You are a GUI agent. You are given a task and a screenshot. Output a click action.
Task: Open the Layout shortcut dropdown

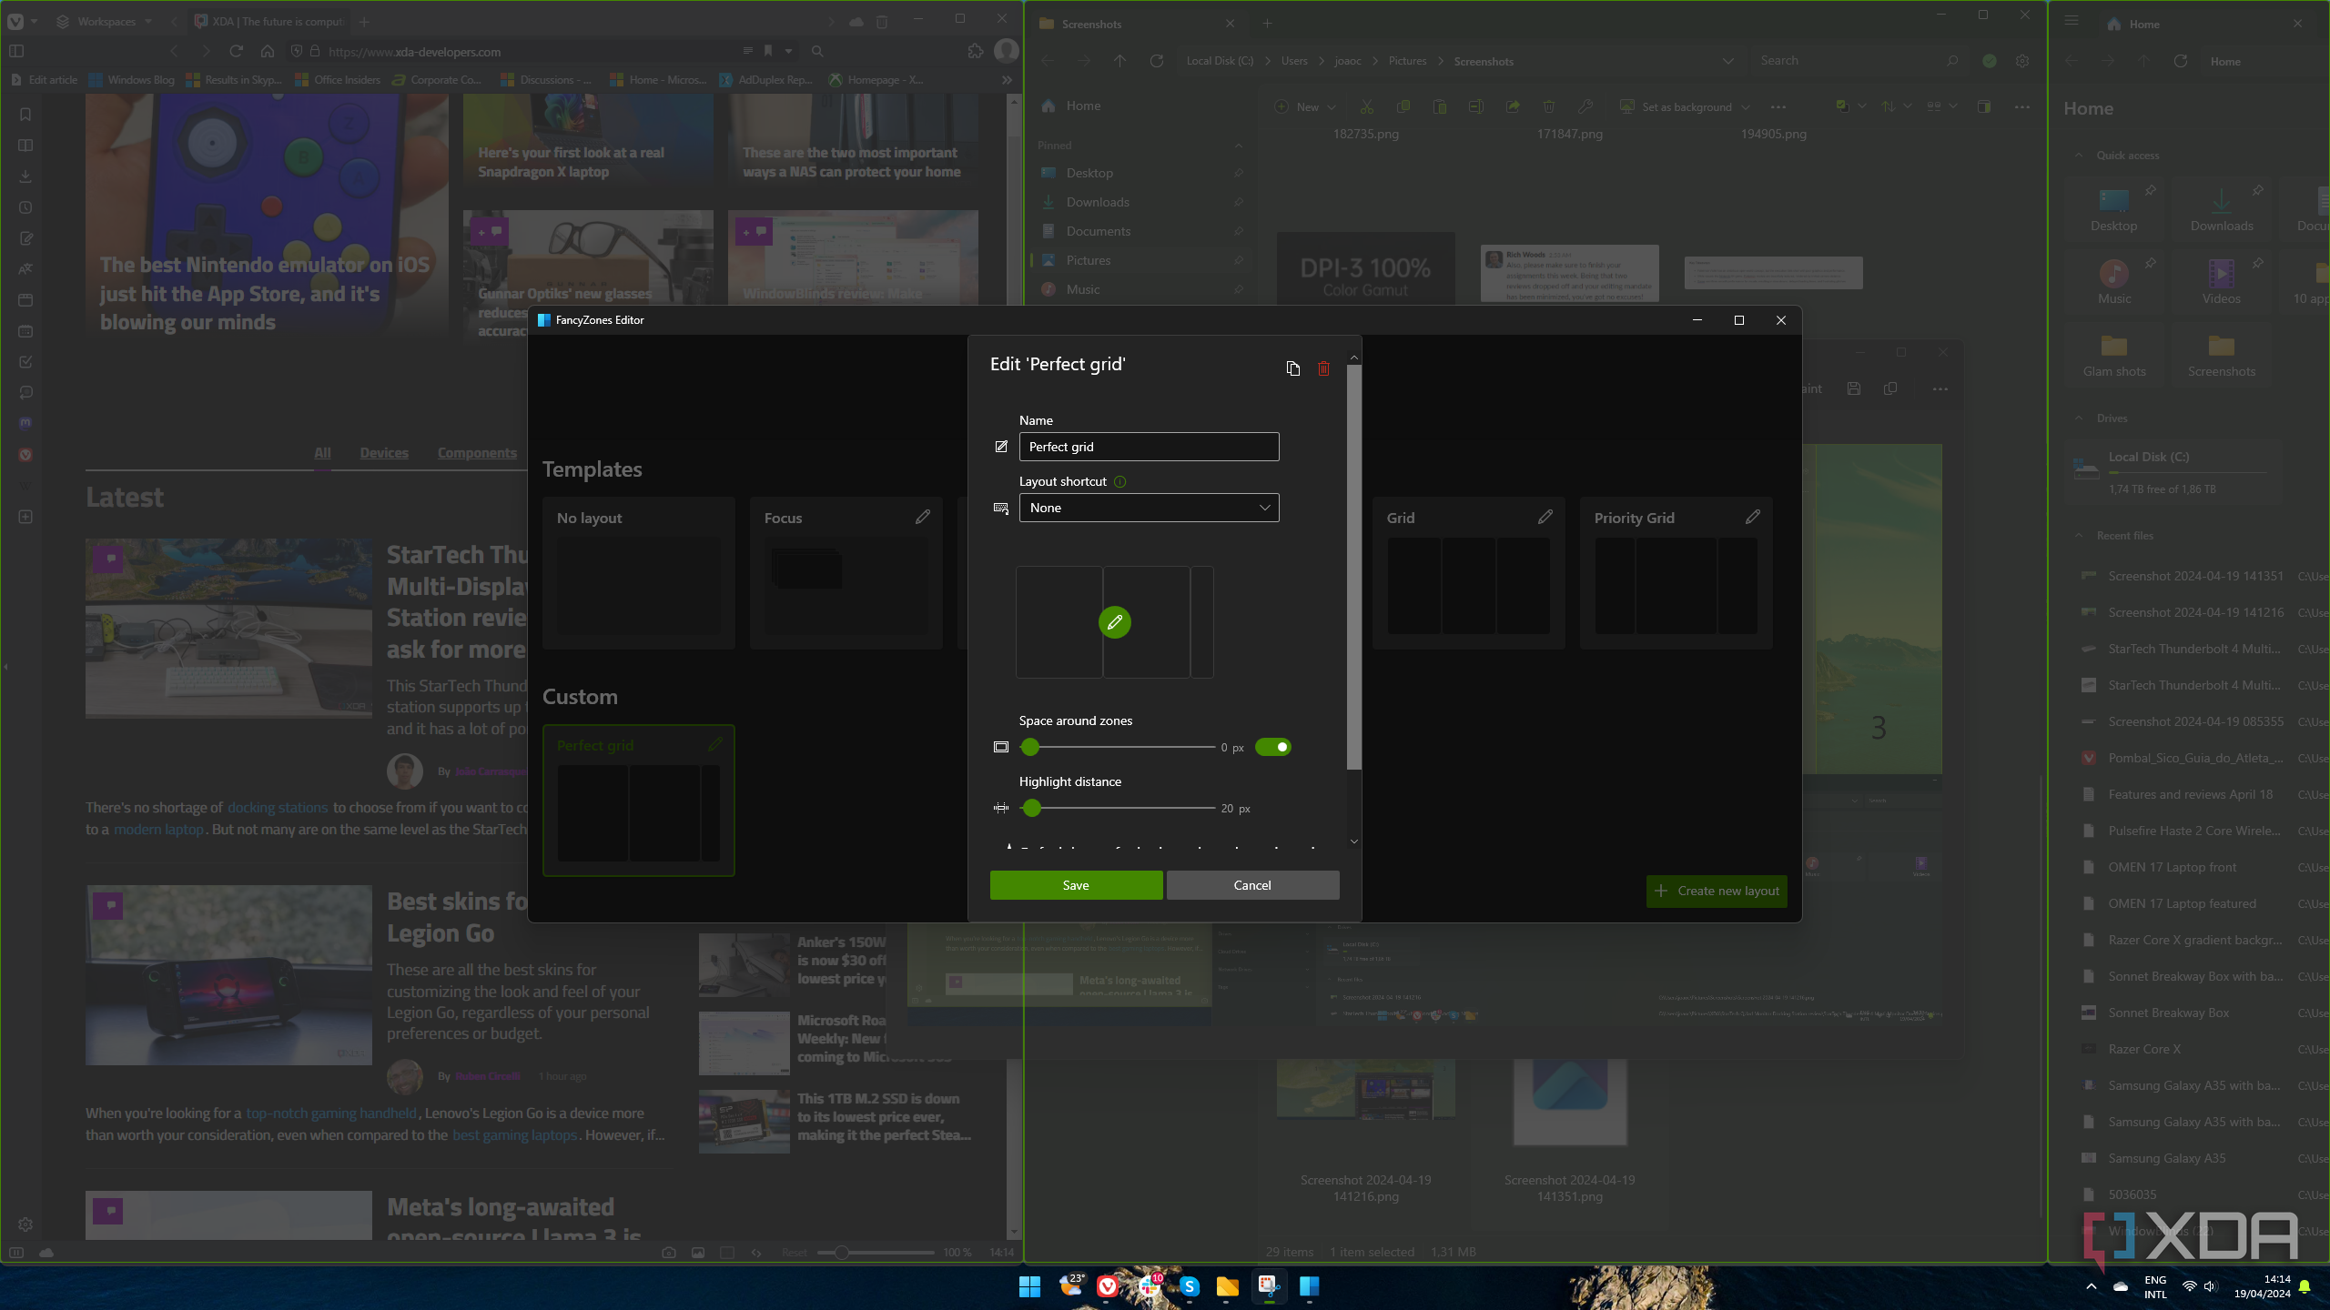click(x=1149, y=508)
